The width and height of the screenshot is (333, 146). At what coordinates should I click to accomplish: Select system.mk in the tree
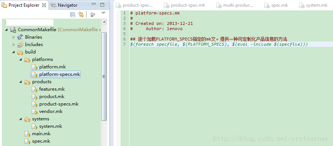click(50, 126)
